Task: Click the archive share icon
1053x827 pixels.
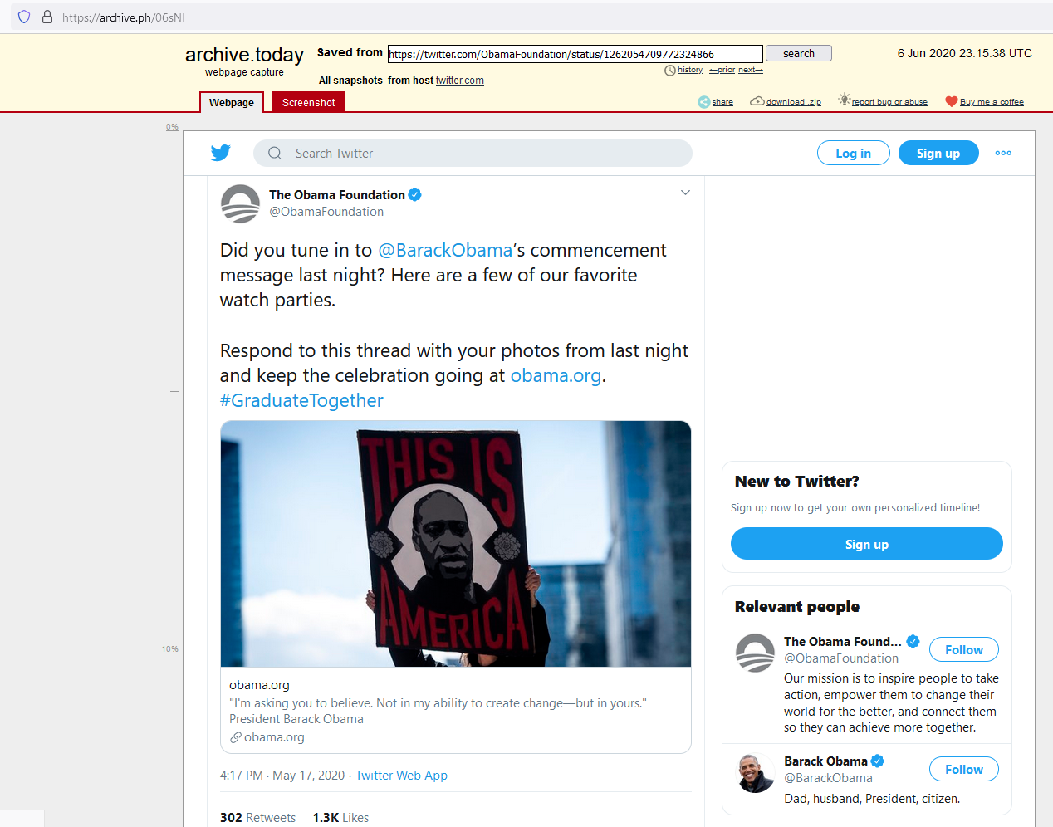Action: point(703,102)
